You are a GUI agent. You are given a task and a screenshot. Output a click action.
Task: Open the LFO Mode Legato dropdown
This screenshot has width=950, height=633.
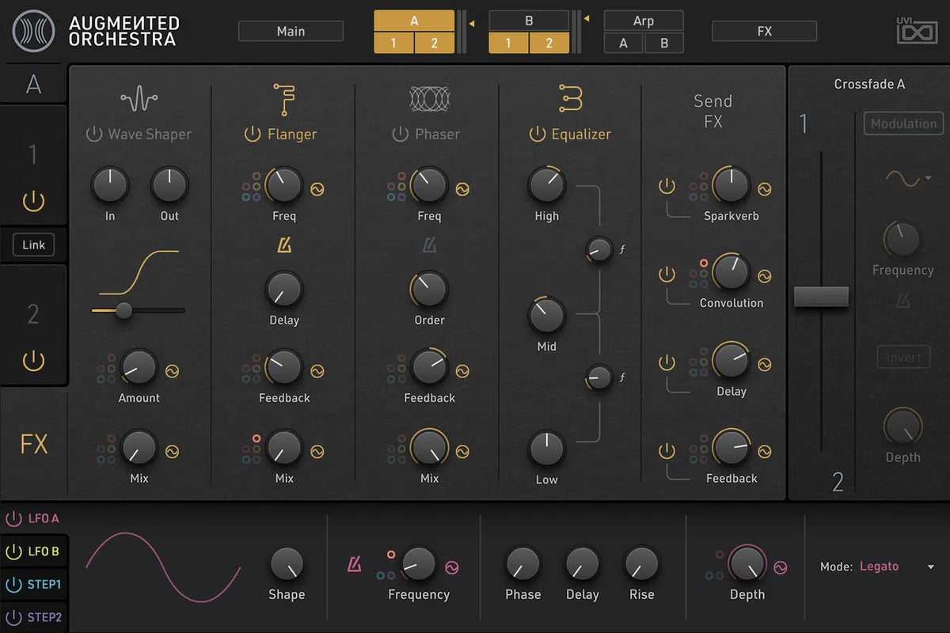click(x=930, y=567)
